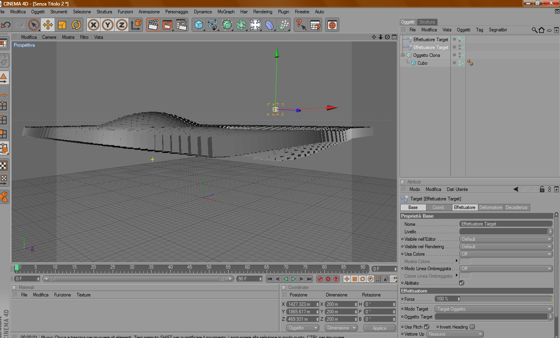Click the X position input field
The height and width of the screenshot is (338, 560).
303,304
